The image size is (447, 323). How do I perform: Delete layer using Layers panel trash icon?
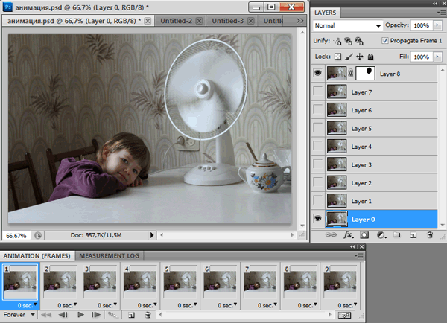point(430,235)
